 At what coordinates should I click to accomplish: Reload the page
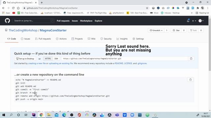(13, 8)
